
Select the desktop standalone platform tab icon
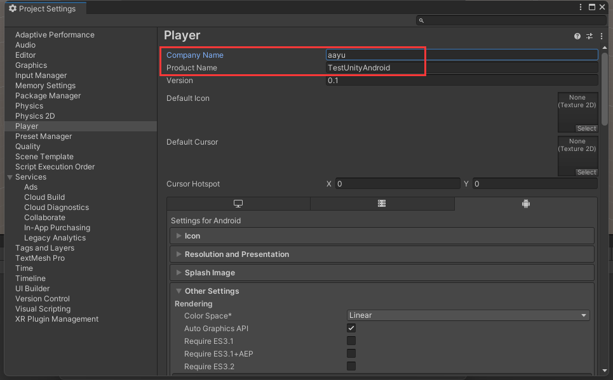point(238,204)
